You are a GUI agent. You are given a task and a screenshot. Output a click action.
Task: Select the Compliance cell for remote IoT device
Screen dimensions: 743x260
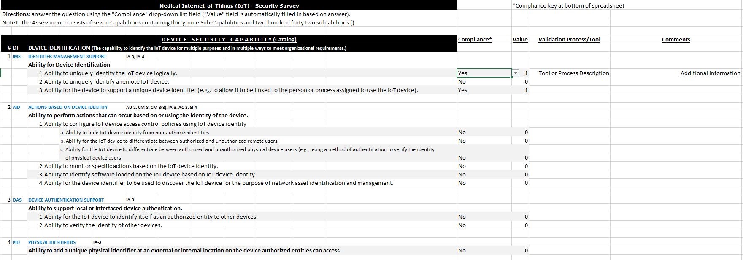tap(484, 82)
